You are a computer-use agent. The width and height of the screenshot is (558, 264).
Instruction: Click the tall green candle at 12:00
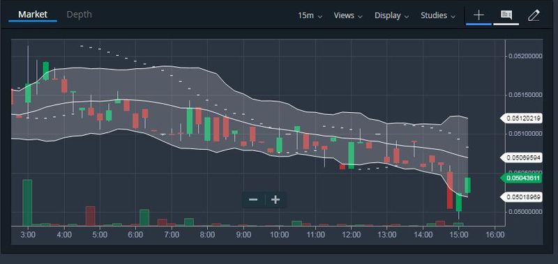(352, 155)
